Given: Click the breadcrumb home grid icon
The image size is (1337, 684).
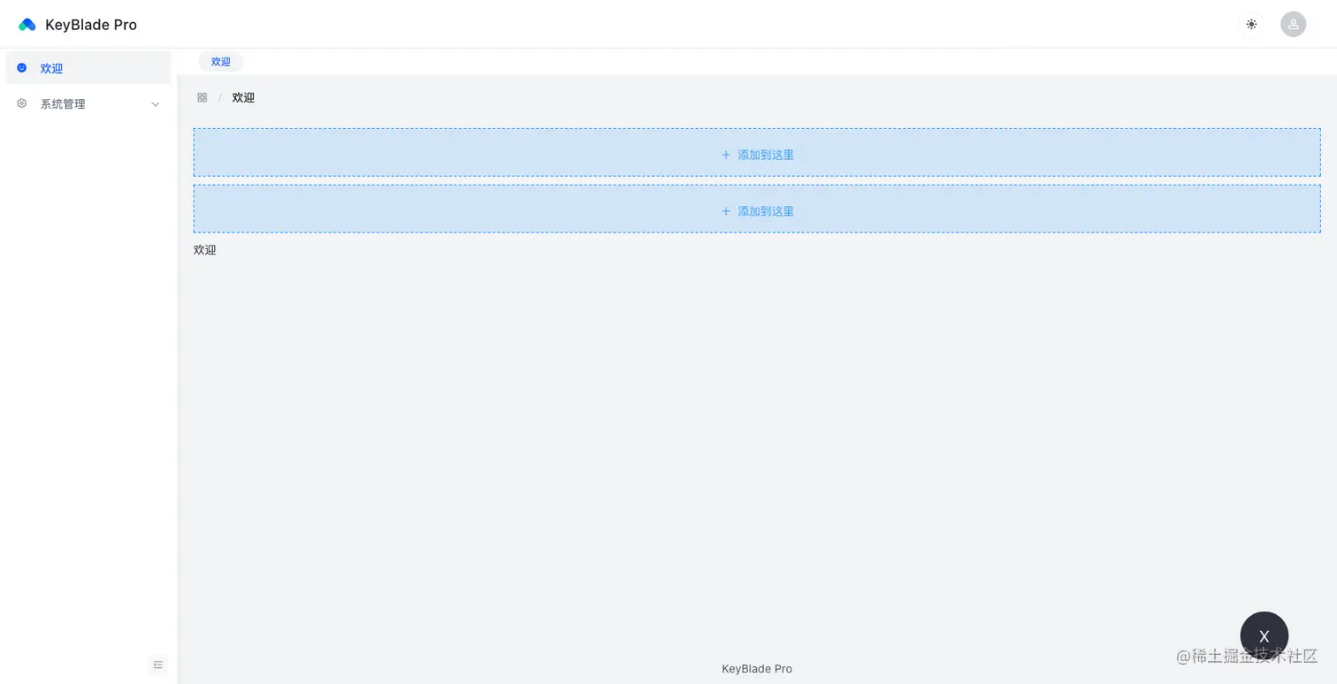Looking at the screenshot, I should click(x=202, y=97).
